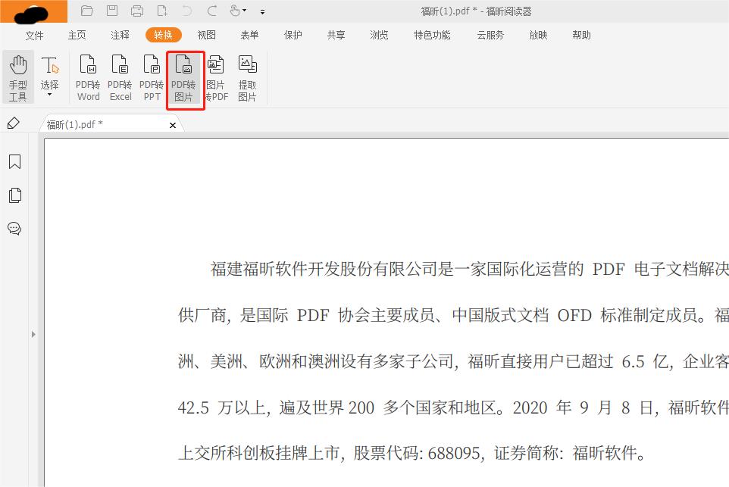Expand the collapsed navigation panel arrow
Image resolution: width=729 pixels, height=487 pixels.
tap(33, 333)
